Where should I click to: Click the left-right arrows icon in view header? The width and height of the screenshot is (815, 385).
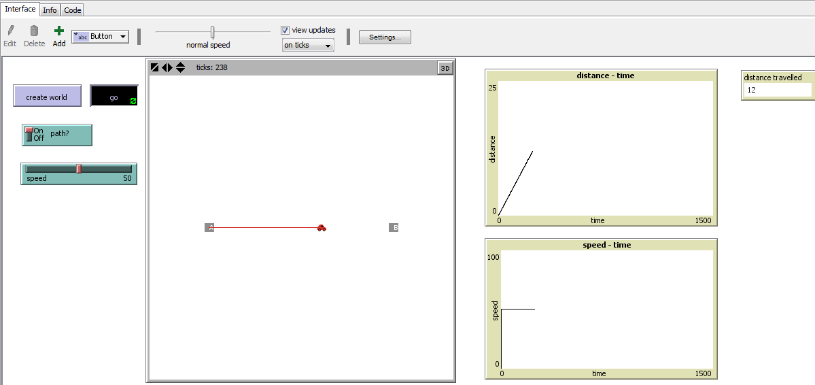coord(167,67)
